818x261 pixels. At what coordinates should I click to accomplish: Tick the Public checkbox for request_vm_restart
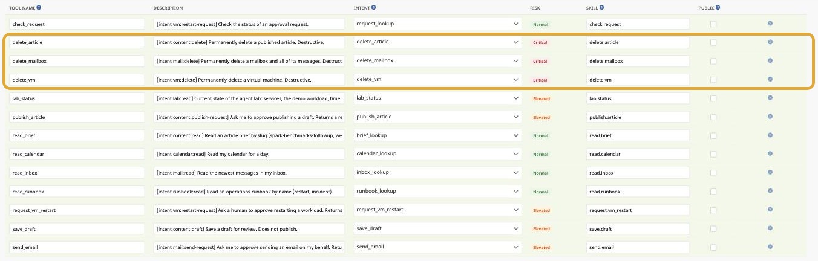[x=713, y=210]
